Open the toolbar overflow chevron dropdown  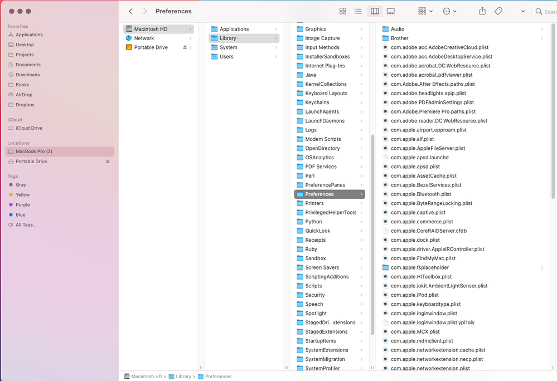click(523, 11)
